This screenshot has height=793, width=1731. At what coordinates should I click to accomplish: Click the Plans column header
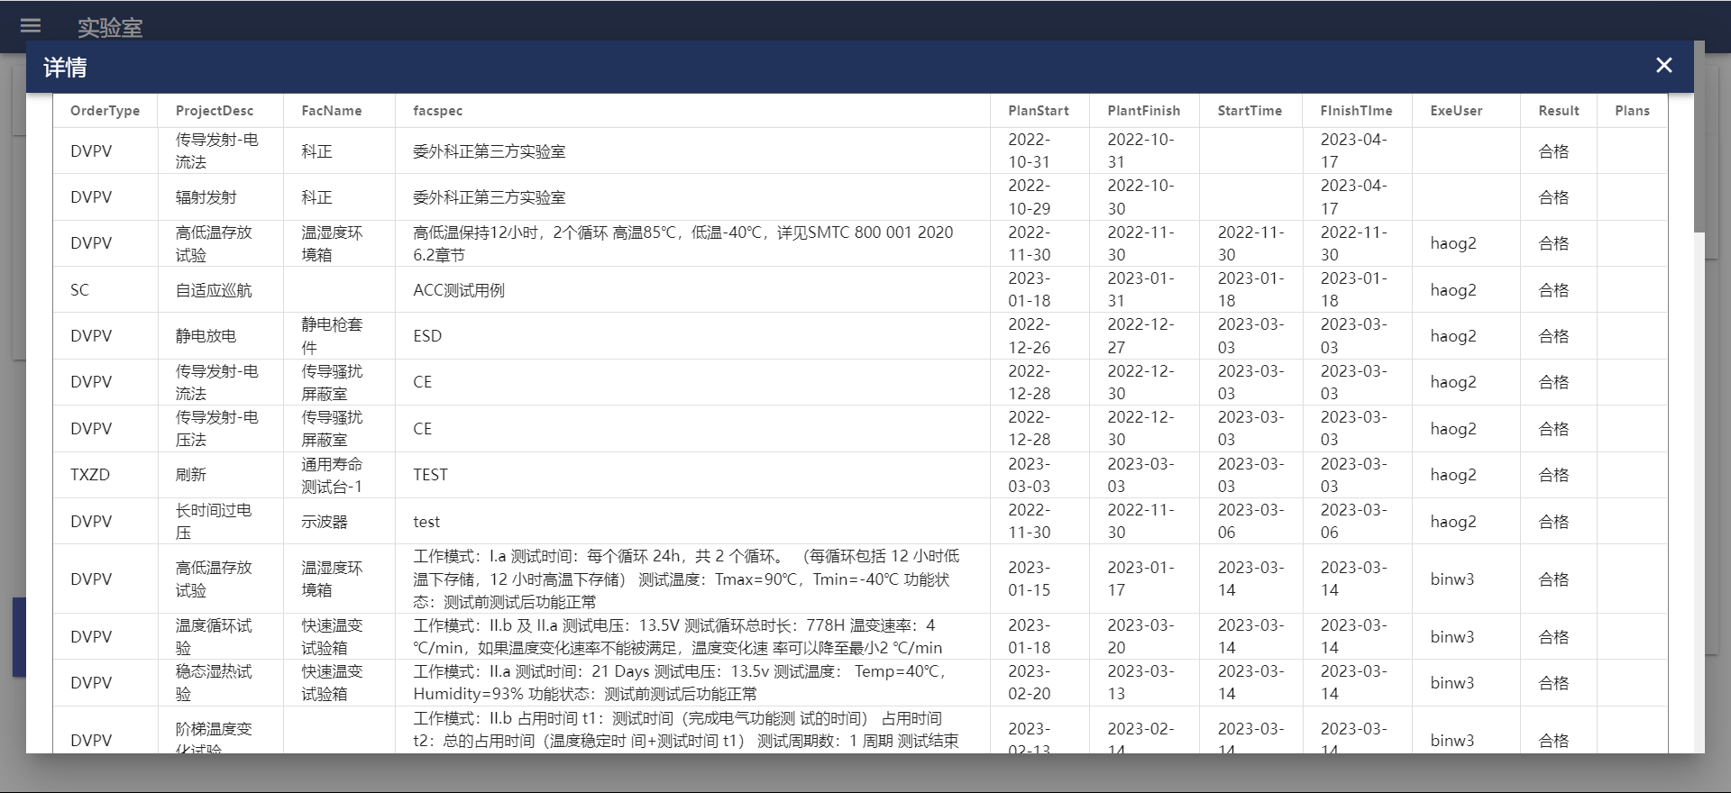point(1632,111)
